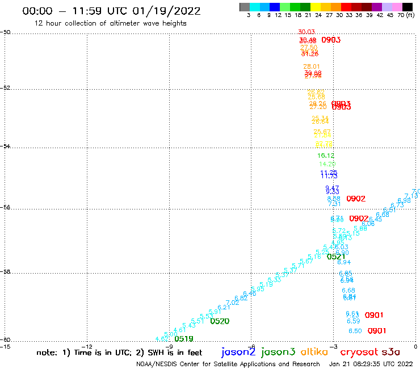
Task: Click the subtitle '12 hour collection of altimeter wave heights'
Action: click(110, 23)
